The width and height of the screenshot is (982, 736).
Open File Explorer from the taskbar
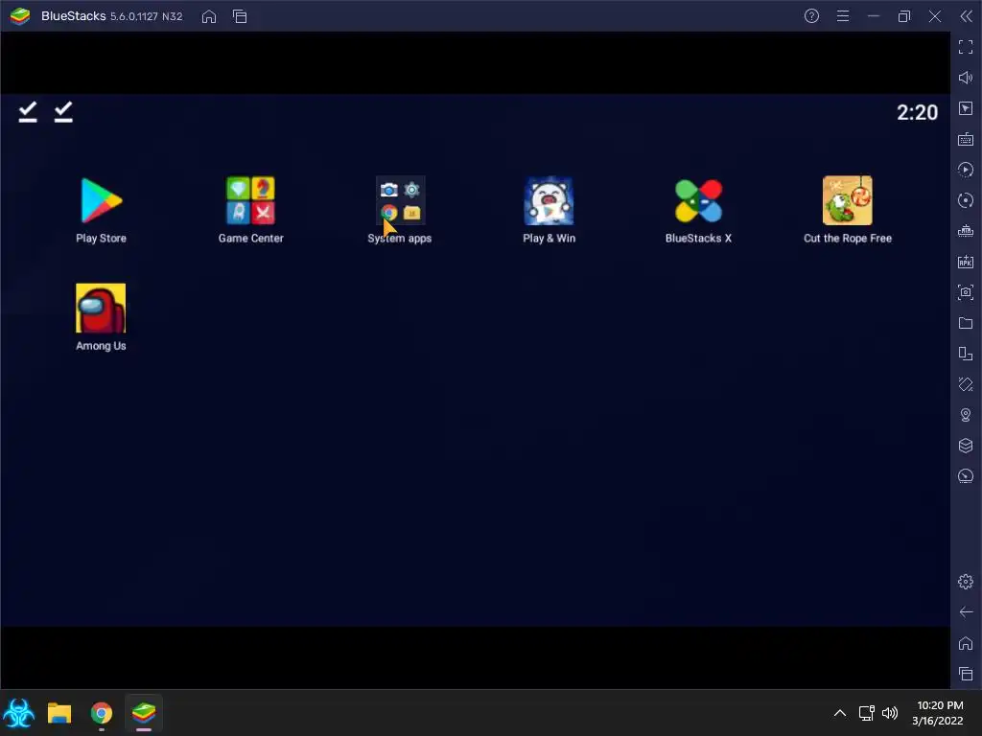pos(59,713)
